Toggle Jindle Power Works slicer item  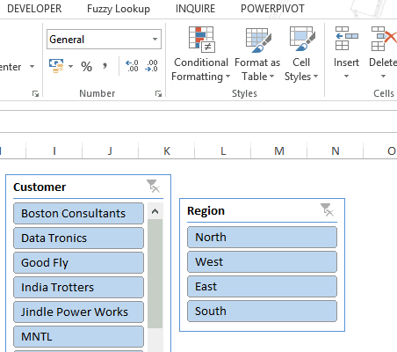(x=78, y=312)
